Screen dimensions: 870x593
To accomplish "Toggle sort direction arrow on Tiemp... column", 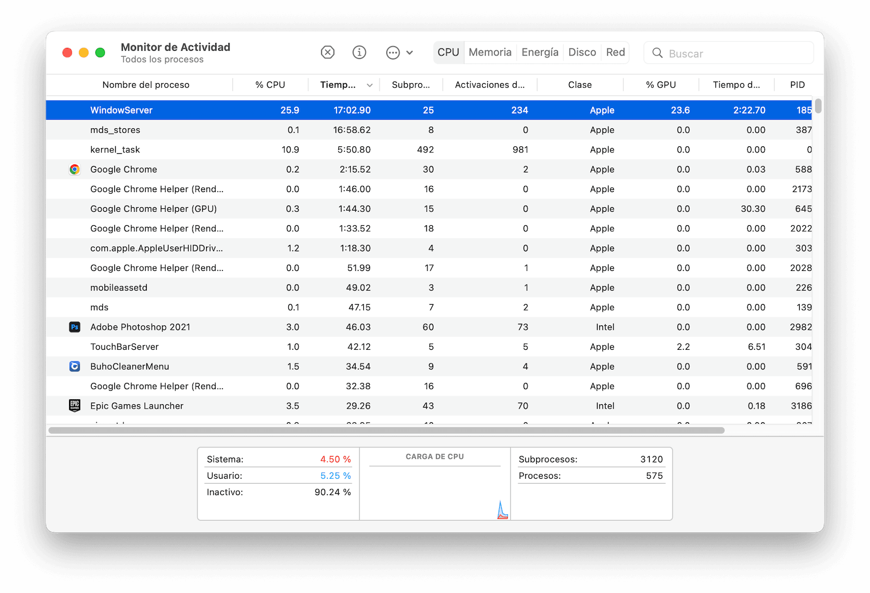I will [370, 85].
